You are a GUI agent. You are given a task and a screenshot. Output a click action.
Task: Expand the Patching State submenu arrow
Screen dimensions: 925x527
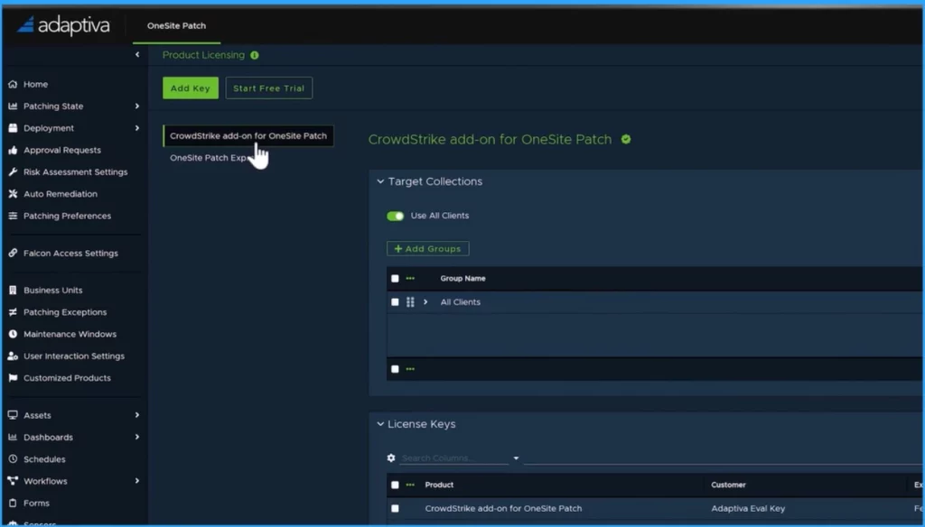pos(137,106)
